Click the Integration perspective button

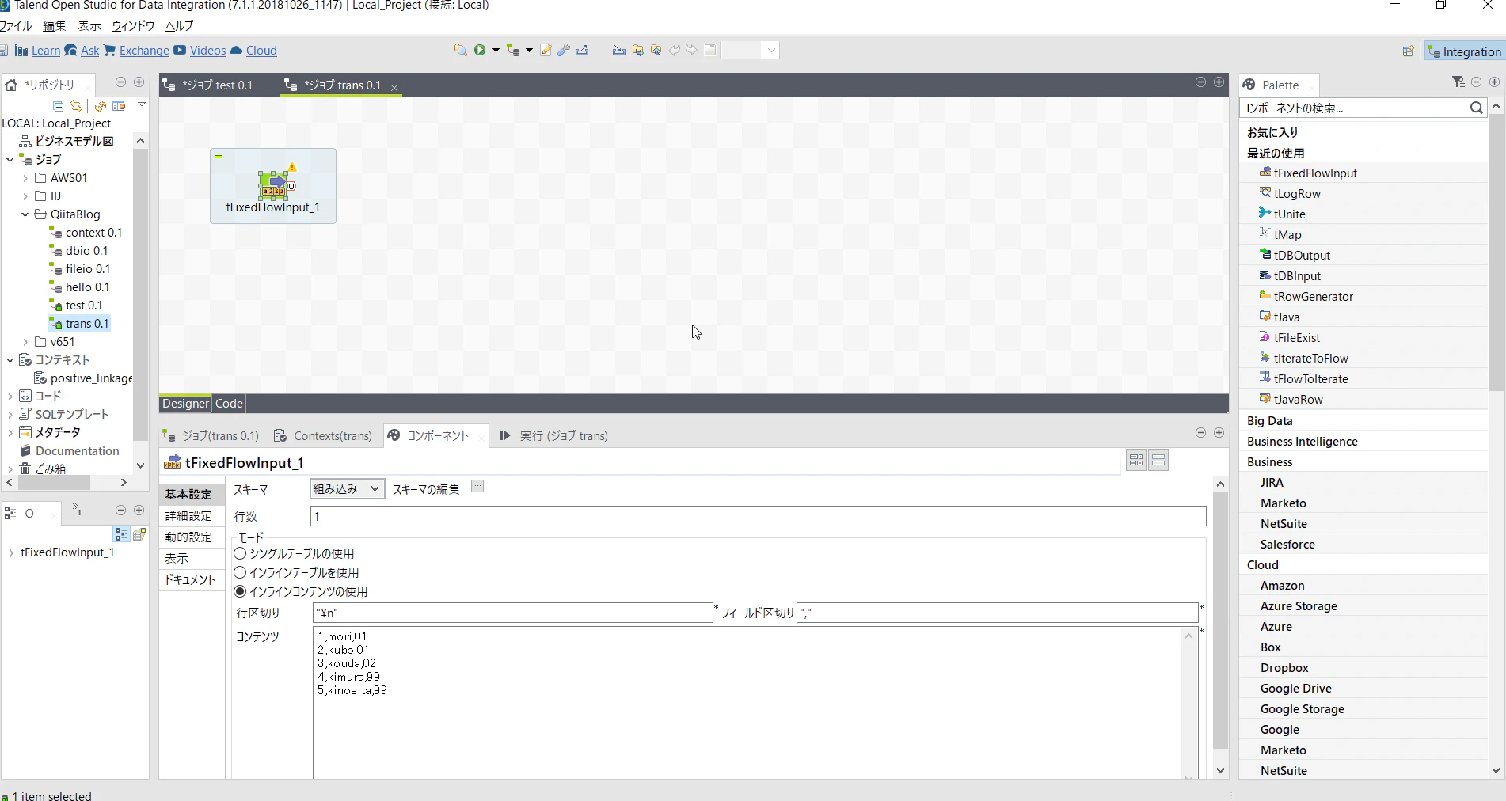1464,51
